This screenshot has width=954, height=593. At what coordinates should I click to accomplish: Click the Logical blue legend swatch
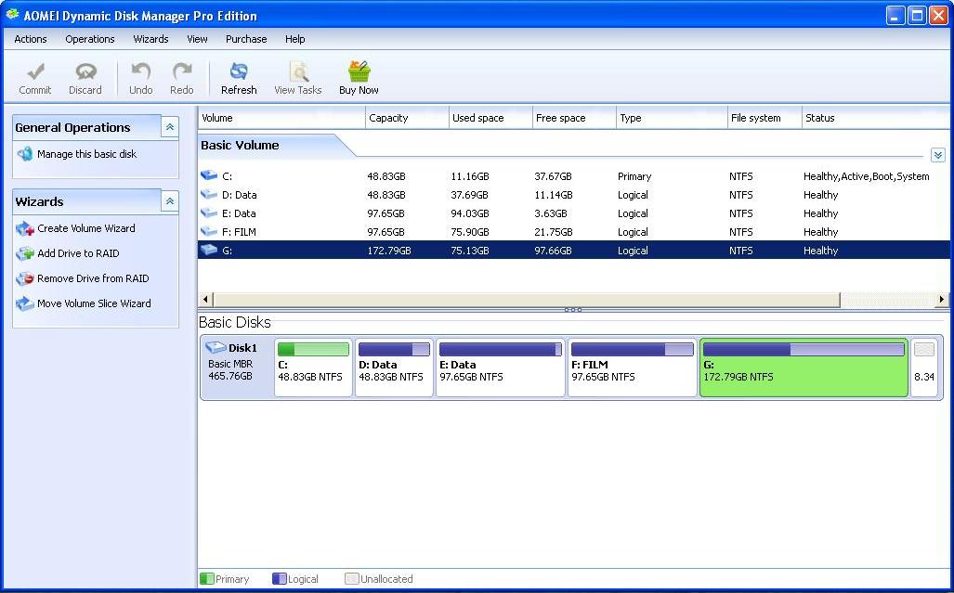coord(280,579)
